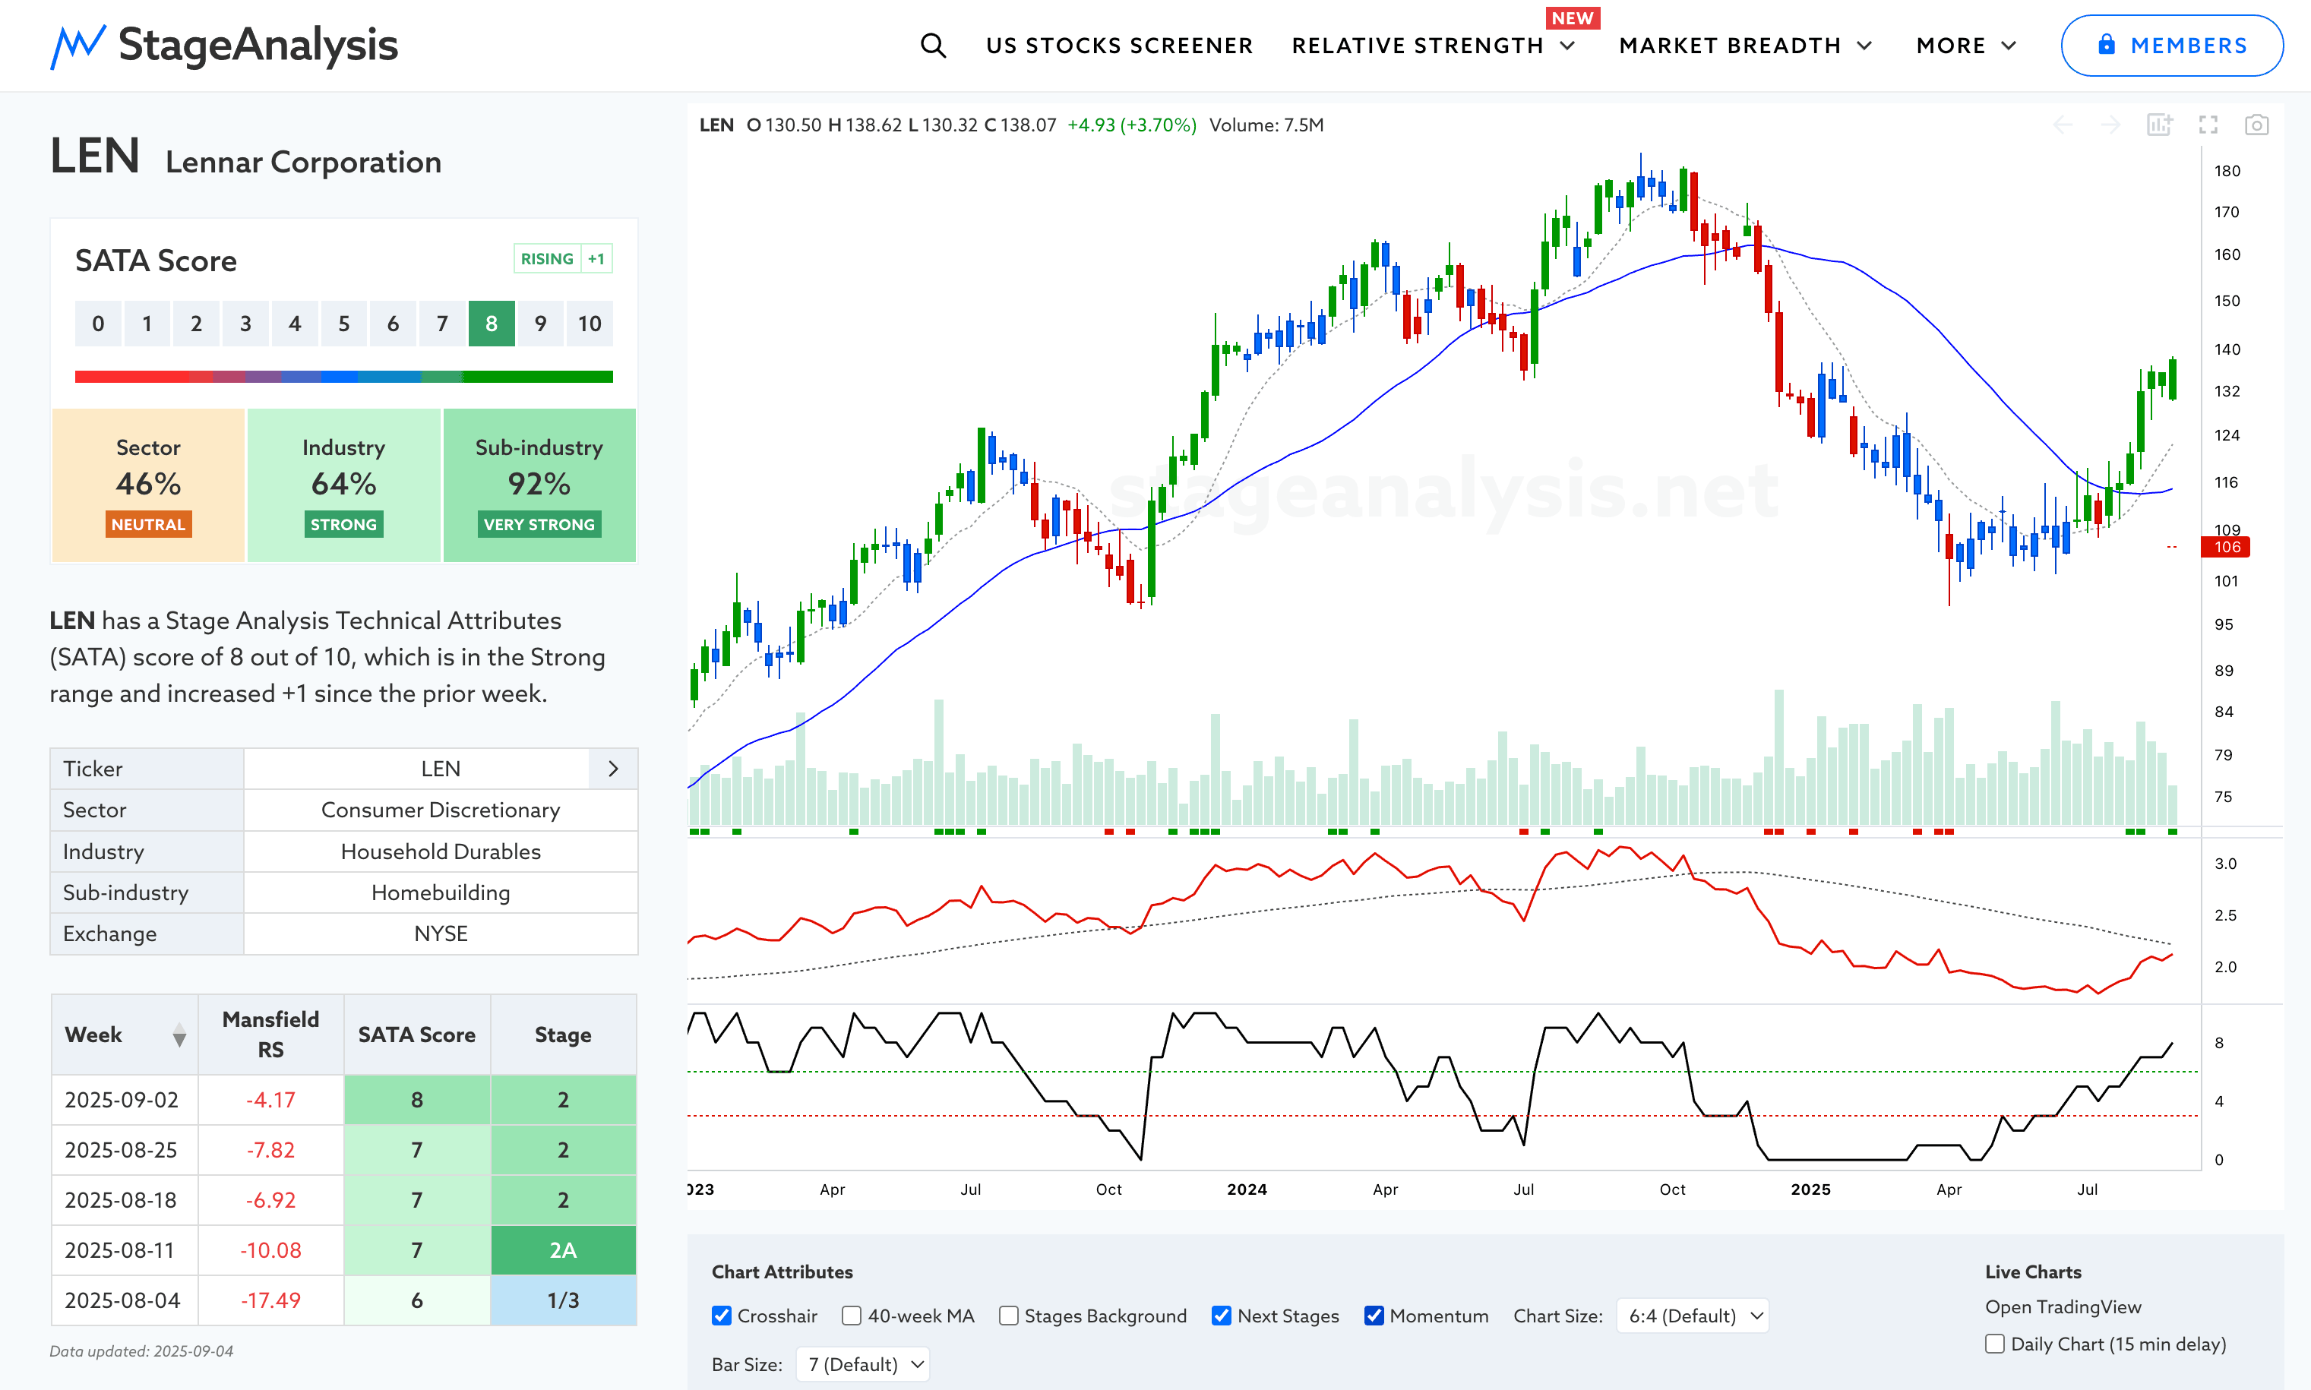Toggle the Crosshair checkbox
This screenshot has height=1390, width=2311.
721,1316
